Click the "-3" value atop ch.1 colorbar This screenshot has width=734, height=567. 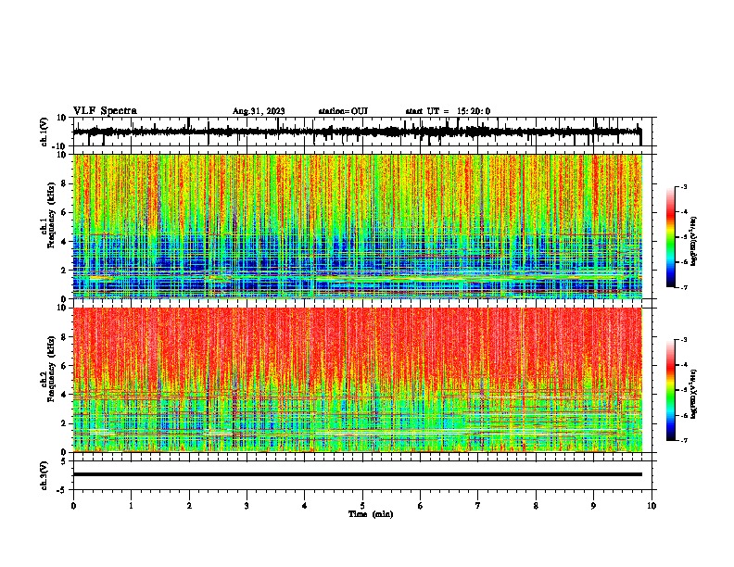683,186
